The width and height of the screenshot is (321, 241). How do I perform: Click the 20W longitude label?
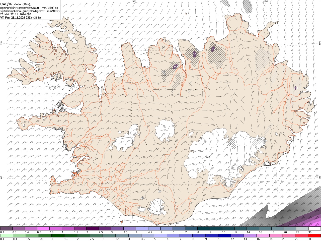pyautogui.click(x=133, y=1)
